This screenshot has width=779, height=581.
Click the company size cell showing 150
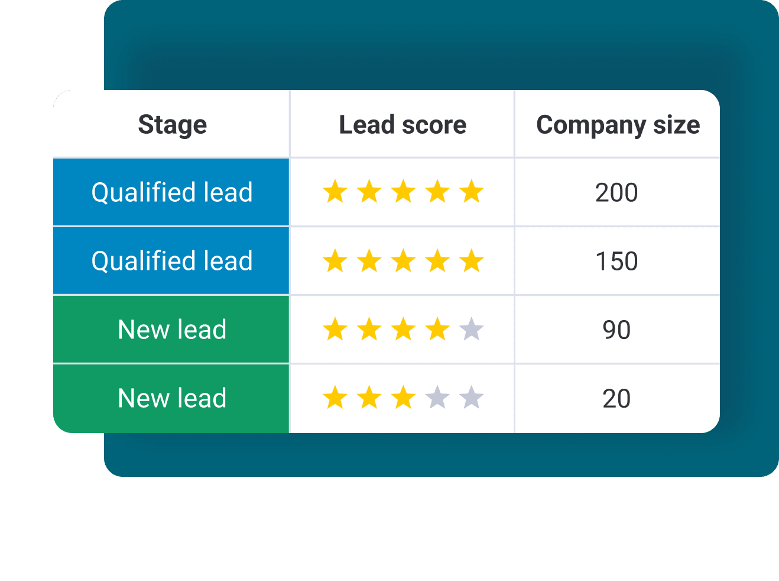coord(617,261)
